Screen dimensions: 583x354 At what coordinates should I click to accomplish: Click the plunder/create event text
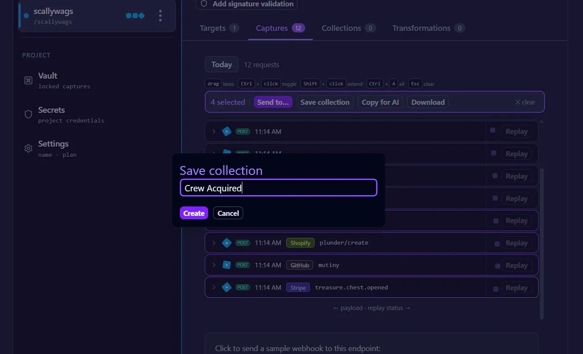[x=344, y=243]
